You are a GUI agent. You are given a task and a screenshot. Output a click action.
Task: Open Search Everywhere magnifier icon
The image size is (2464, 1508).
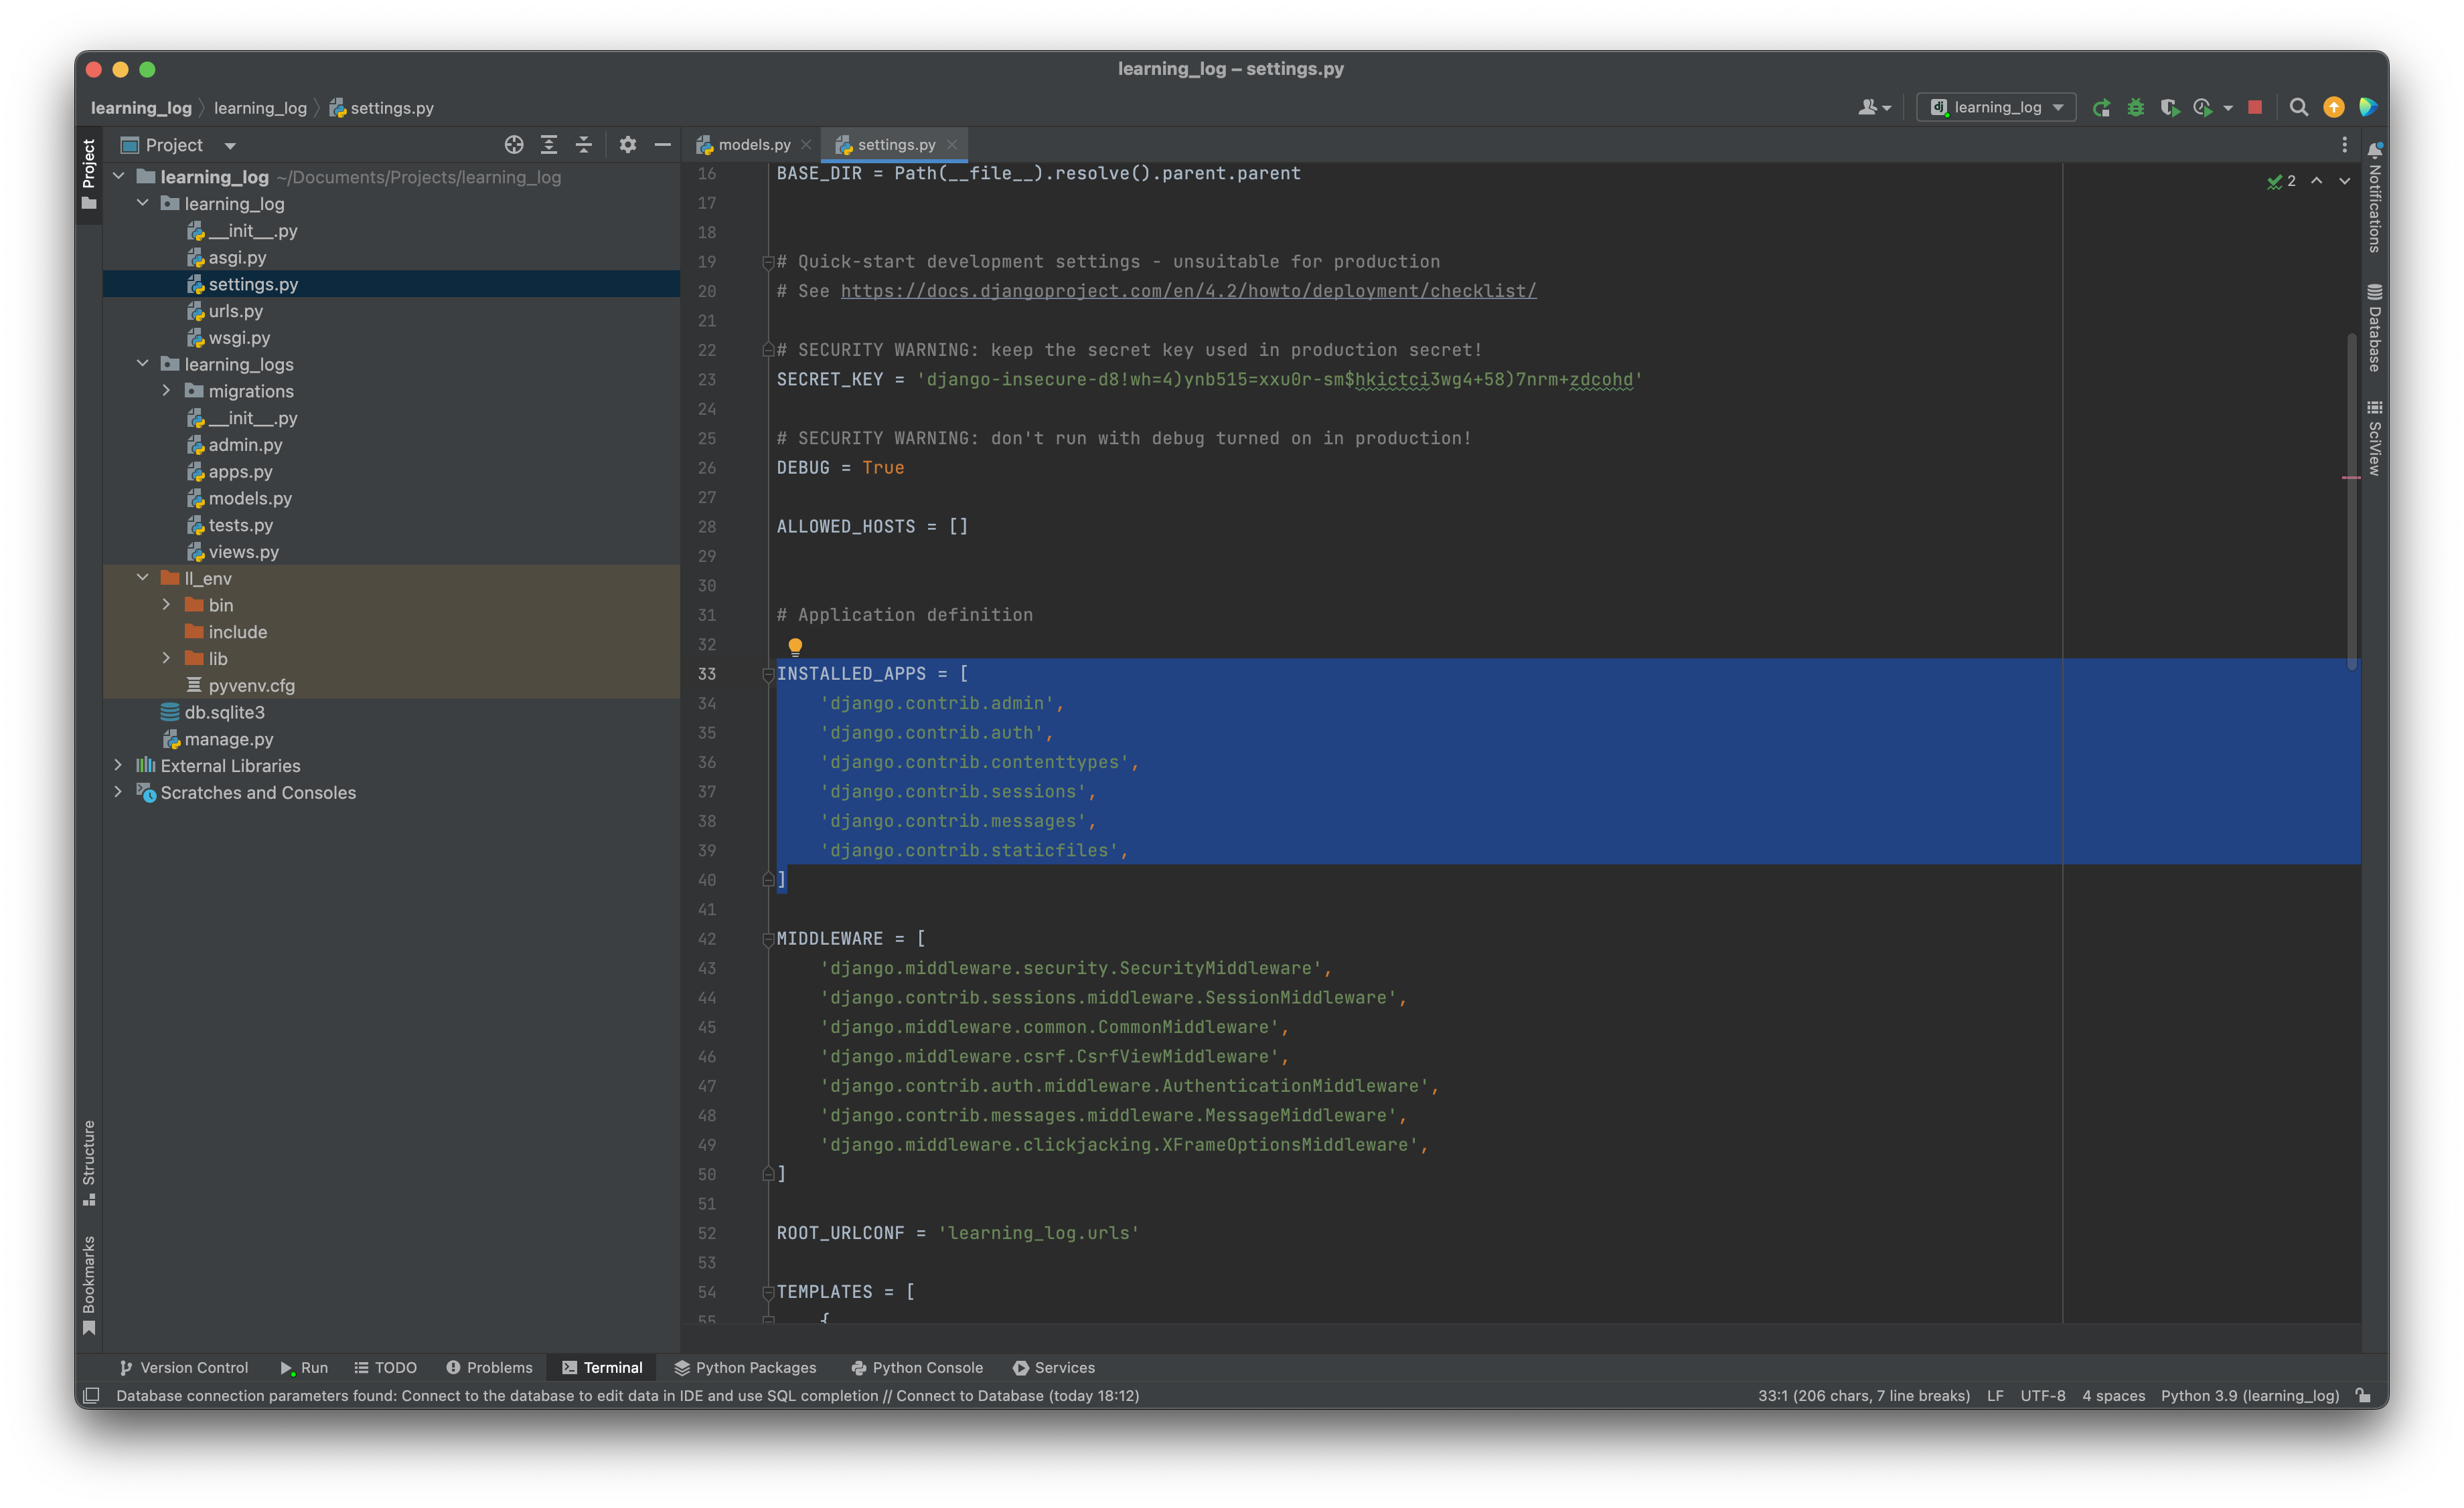click(2299, 108)
